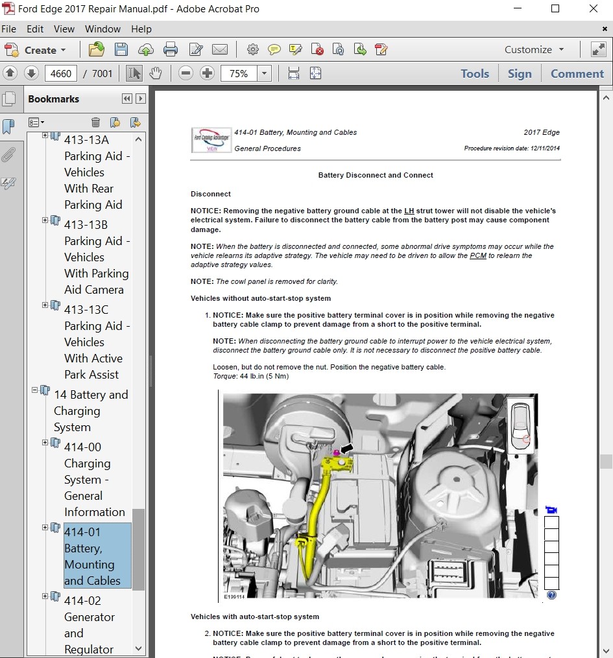Toggle the Bookmarks navigation panel button
Image resolution: width=613 pixels, height=658 pixels.
pyautogui.click(x=8, y=126)
